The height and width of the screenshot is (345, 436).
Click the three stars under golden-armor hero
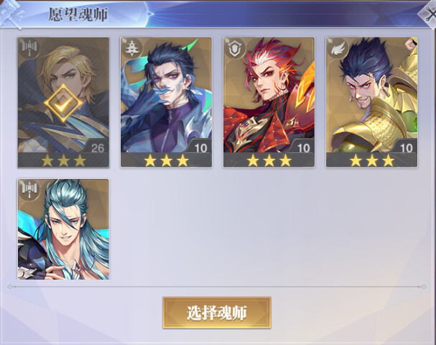coord(372,160)
